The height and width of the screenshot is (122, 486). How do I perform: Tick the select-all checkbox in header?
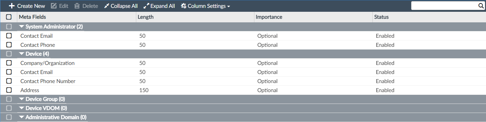coord(9,17)
